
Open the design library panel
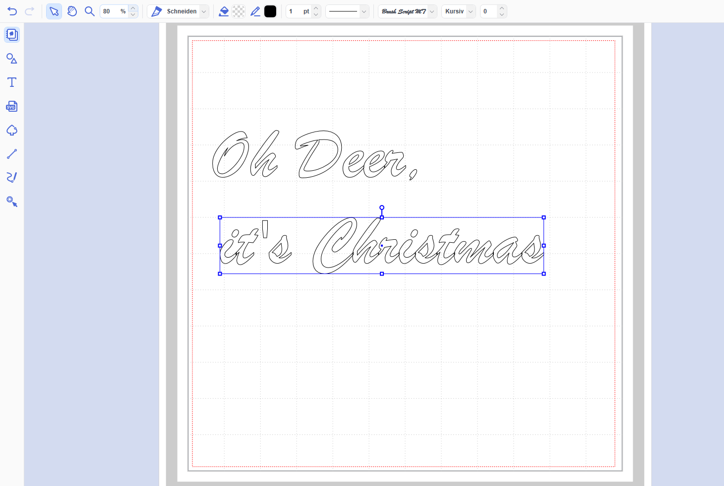point(12,35)
